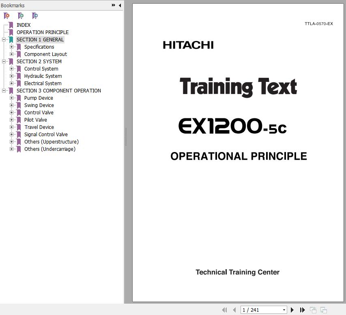Image resolution: width=346 pixels, height=315 pixels.
Task: Expand the Pump Device bookmark
Action: (x=11, y=98)
